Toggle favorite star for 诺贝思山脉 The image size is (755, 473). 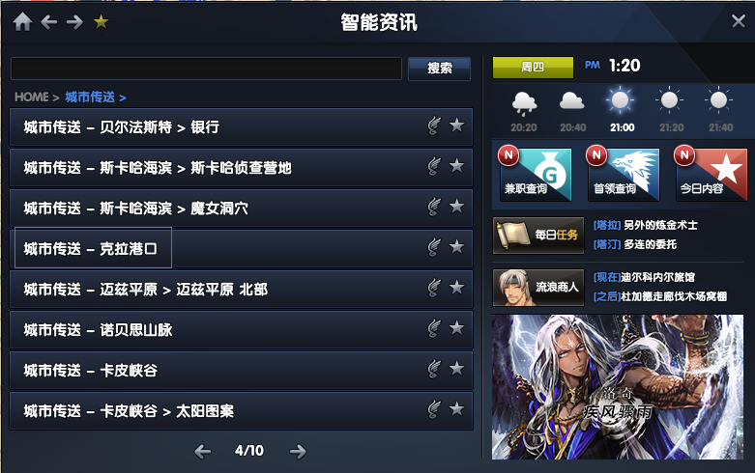click(x=457, y=328)
